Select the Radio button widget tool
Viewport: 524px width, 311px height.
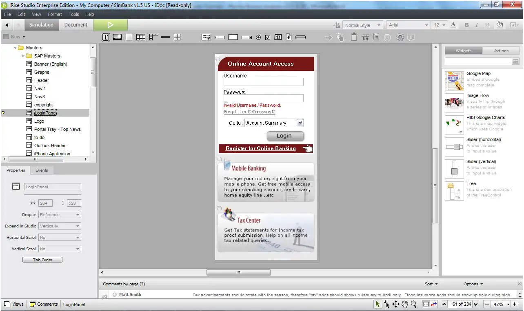[x=258, y=37]
